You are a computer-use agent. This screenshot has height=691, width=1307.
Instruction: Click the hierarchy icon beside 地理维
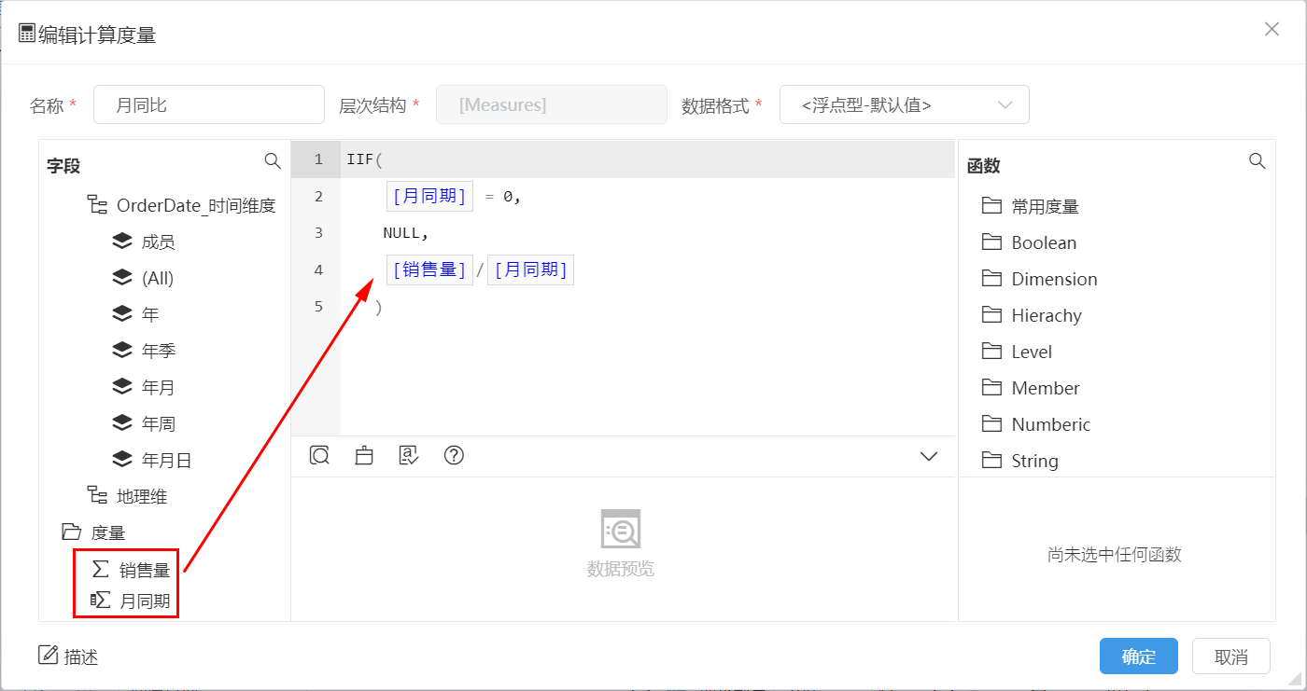click(97, 496)
